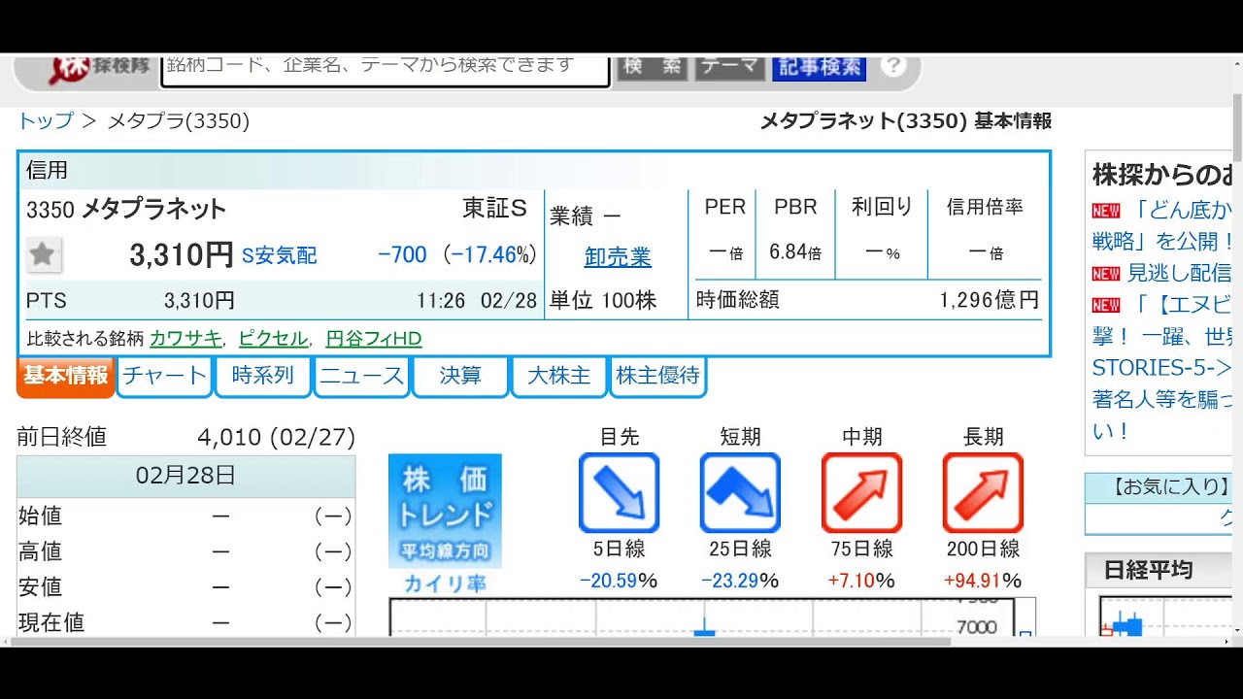Screen dimensions: 1243x699
Task: Click the -23.29% 25日線 deviation value
Action: click(x=740, y=581)
